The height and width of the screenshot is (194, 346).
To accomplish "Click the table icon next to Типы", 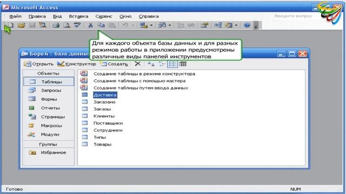I will coord(85,137).
